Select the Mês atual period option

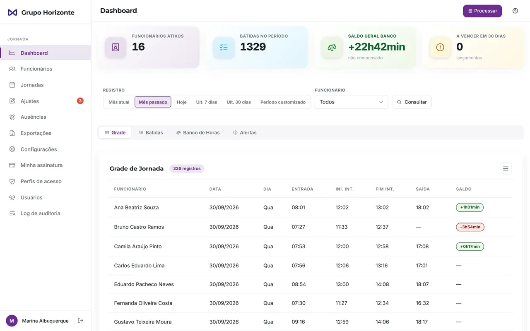[x=119, y=102]
